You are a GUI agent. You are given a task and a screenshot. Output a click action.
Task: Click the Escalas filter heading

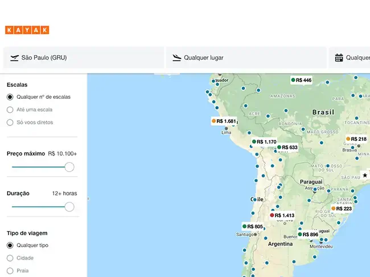[x=17, y=85]
